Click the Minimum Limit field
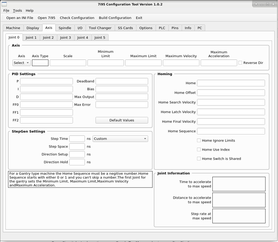This screenshot has width=278, height=242. (106, 63)
